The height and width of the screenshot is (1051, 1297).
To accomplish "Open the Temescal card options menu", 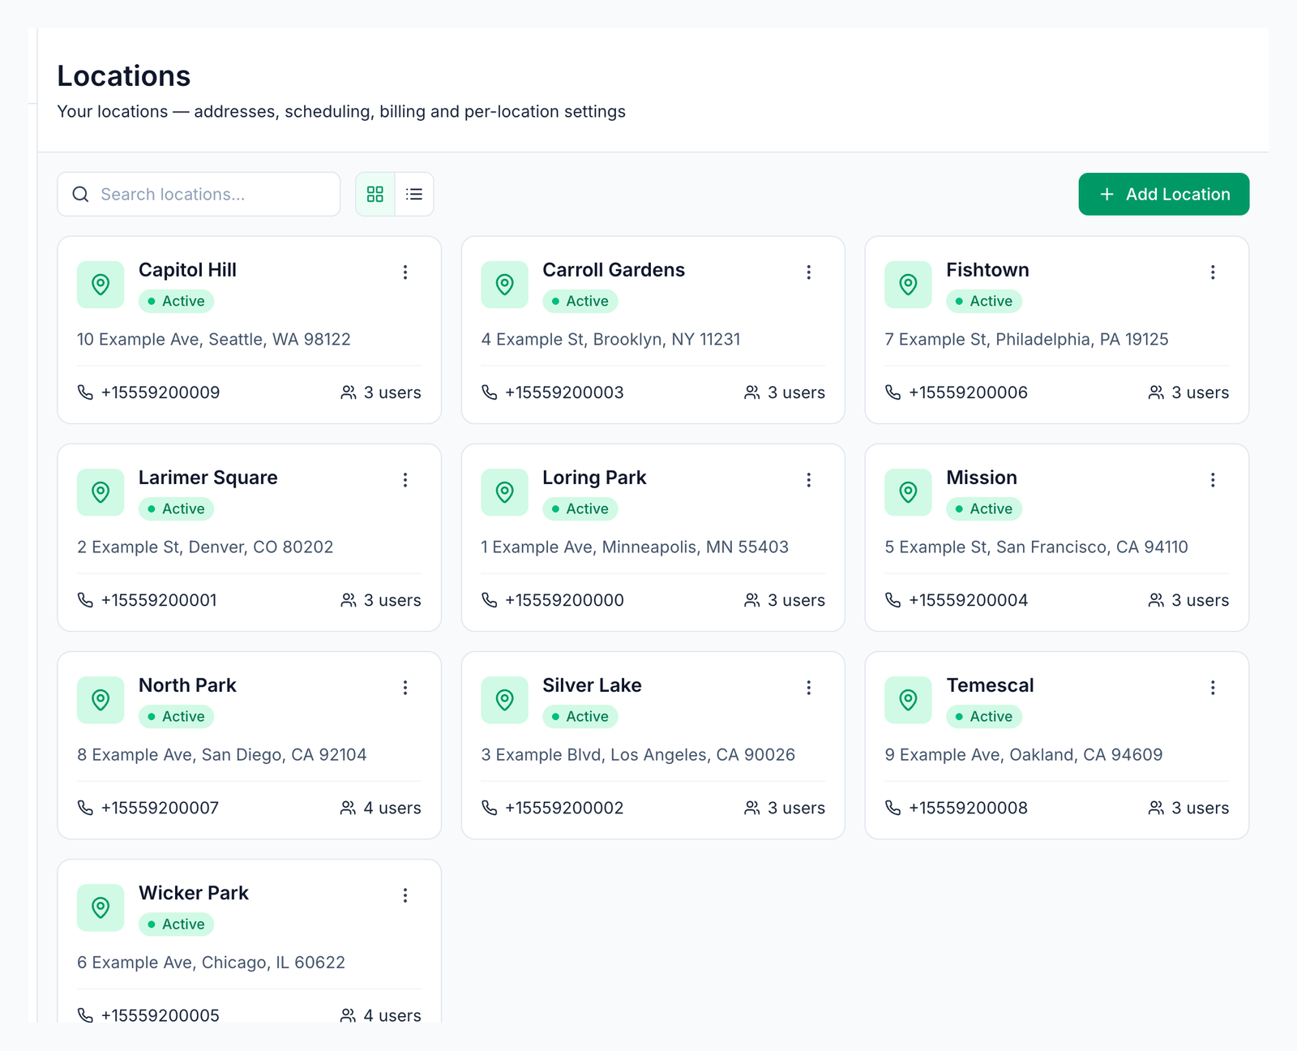I will click(1213, 688).
